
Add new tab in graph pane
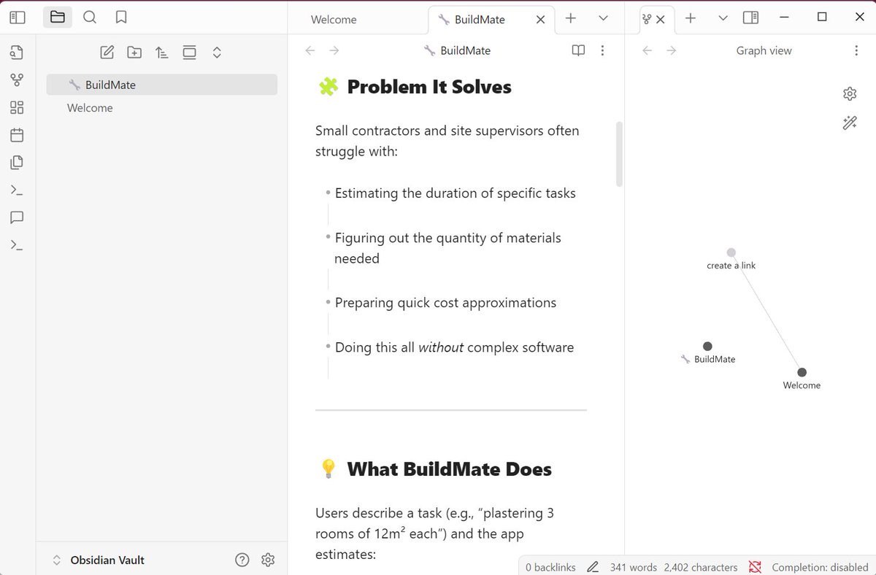(x=691, y=18)
